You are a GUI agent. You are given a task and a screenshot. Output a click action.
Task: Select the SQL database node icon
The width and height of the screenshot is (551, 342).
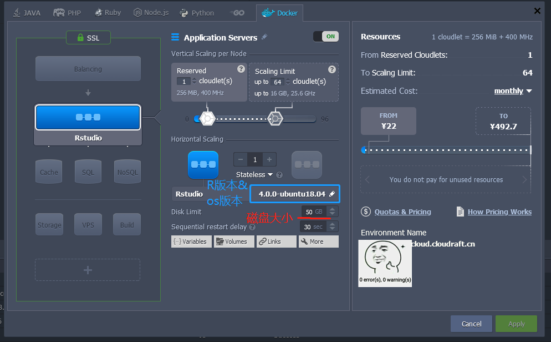coord(88,172)
